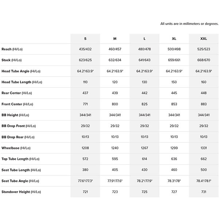The image size is (219, 219).
Task: Click the Reach (Hi/Lo) row label
Action: pos(15,49)
